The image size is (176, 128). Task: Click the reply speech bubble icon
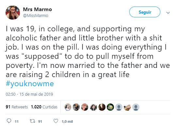pos(9,121)
